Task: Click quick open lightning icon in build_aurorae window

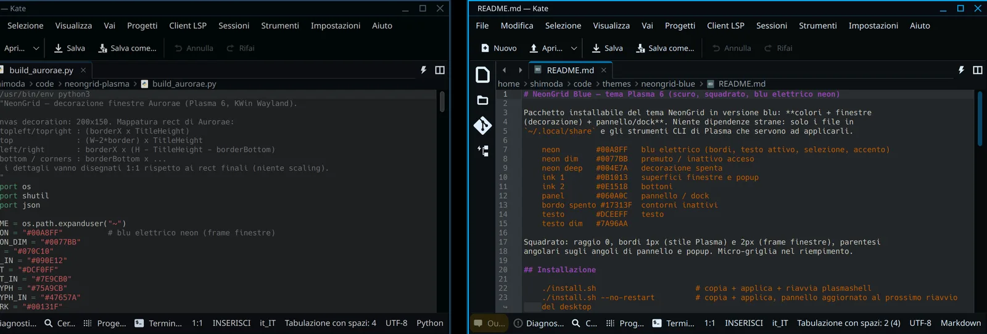Action: (423, 70)
